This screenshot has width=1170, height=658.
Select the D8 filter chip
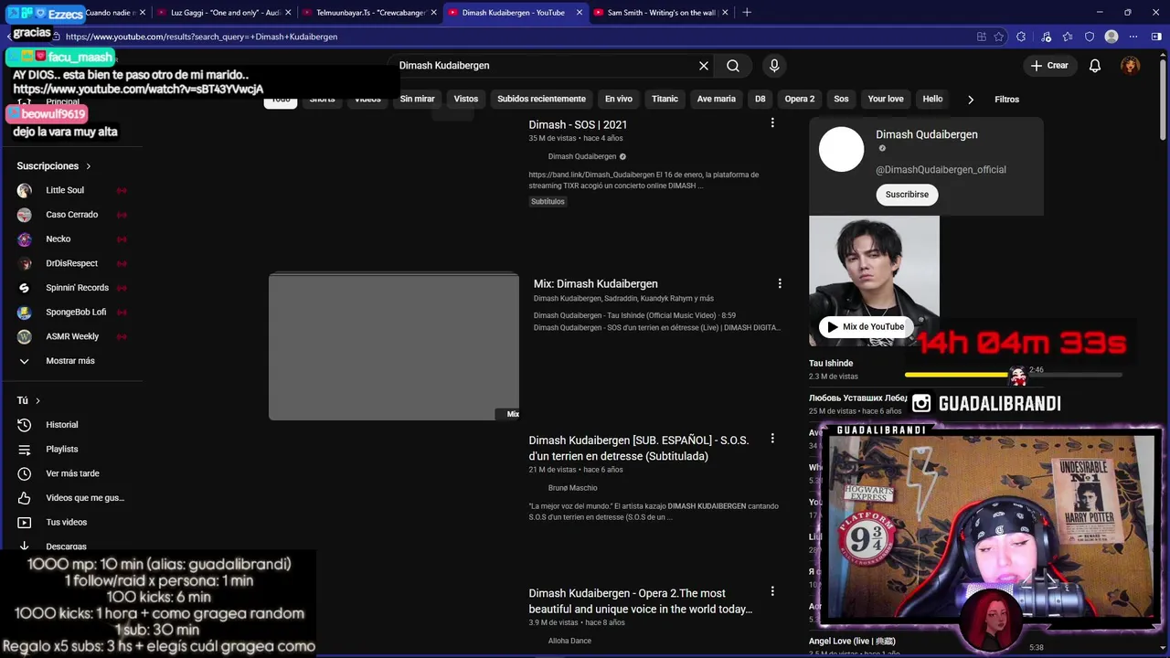pos(760,99)
